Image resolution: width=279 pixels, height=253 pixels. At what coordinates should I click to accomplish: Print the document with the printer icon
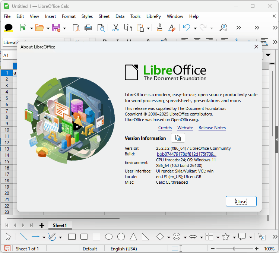pyautogui.click(x=88, y=28)
